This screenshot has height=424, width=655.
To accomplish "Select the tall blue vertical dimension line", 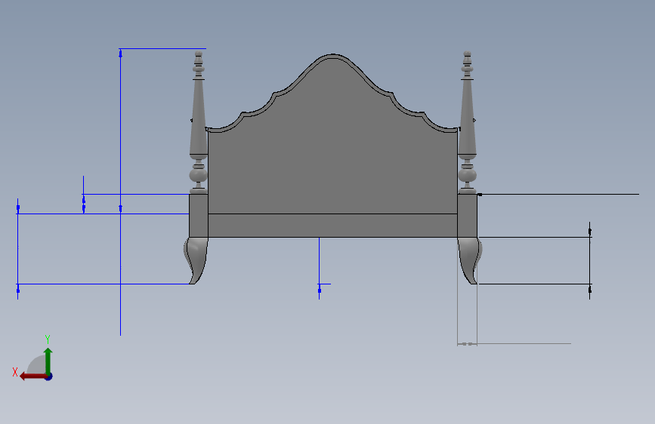I will [x=120, y=192].
